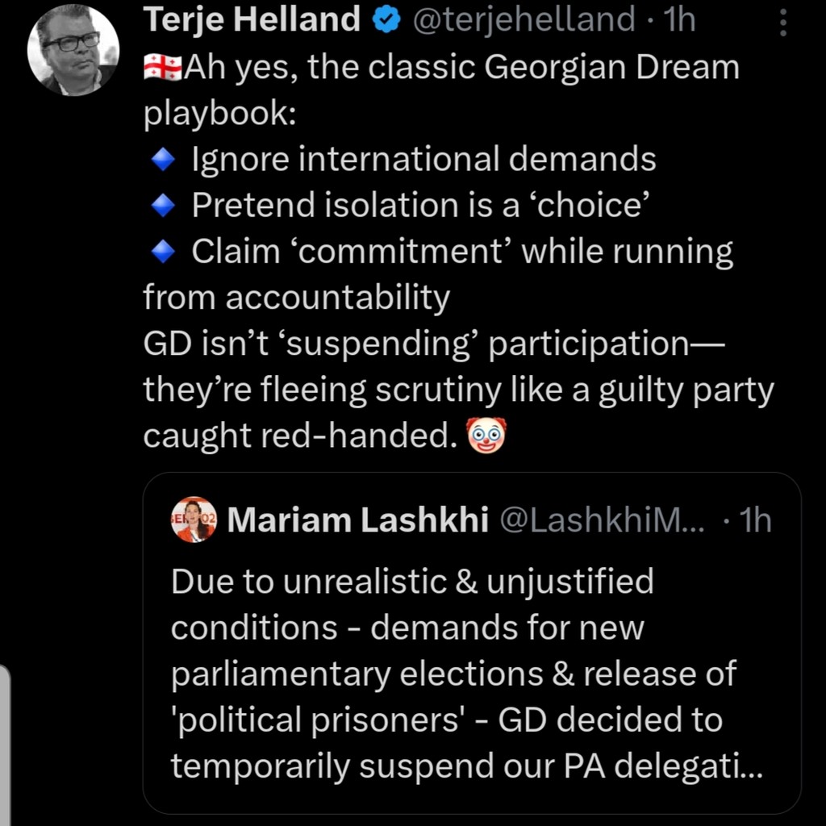Click the blue verified badge
The height and width of the screenshot is (826, 826).
click(x=386, y=20)
